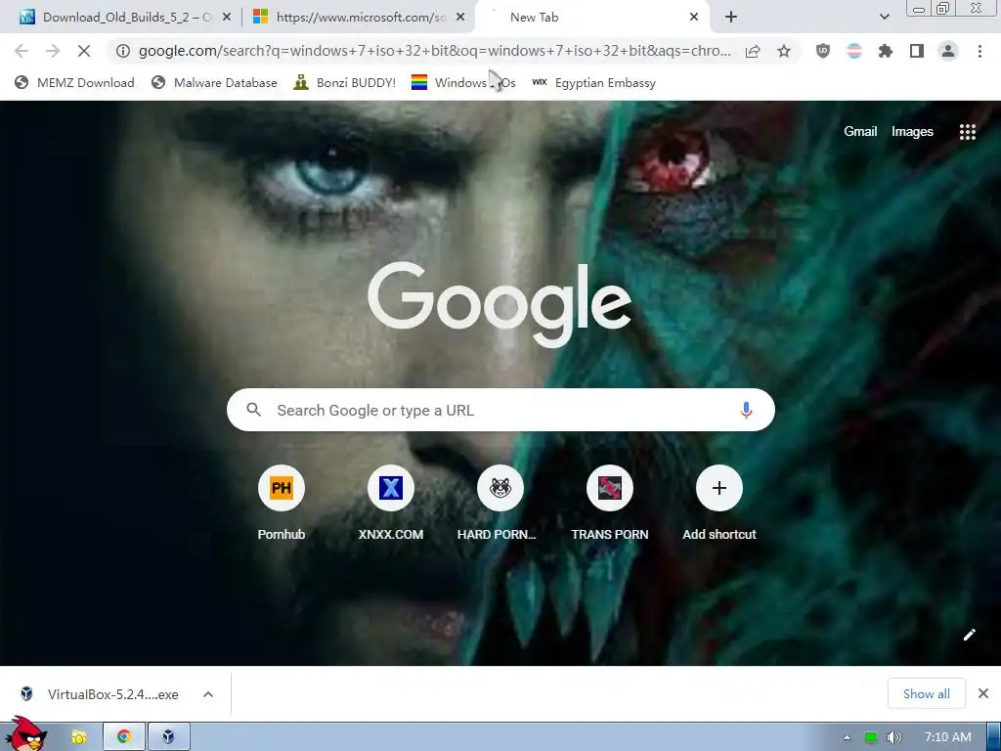This screenshot has height=751, width=1001.
Task: Expand the VirtualBox download options chevron
Action: (x=208, y=694)
